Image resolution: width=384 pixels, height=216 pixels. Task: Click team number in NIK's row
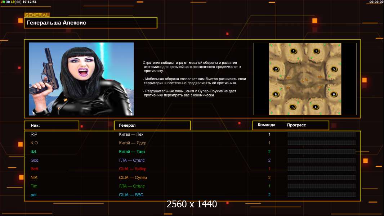pyautogui.click(x=269, y=177)
